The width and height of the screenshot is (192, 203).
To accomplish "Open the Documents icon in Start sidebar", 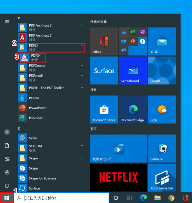I will [x=7, y=145].
